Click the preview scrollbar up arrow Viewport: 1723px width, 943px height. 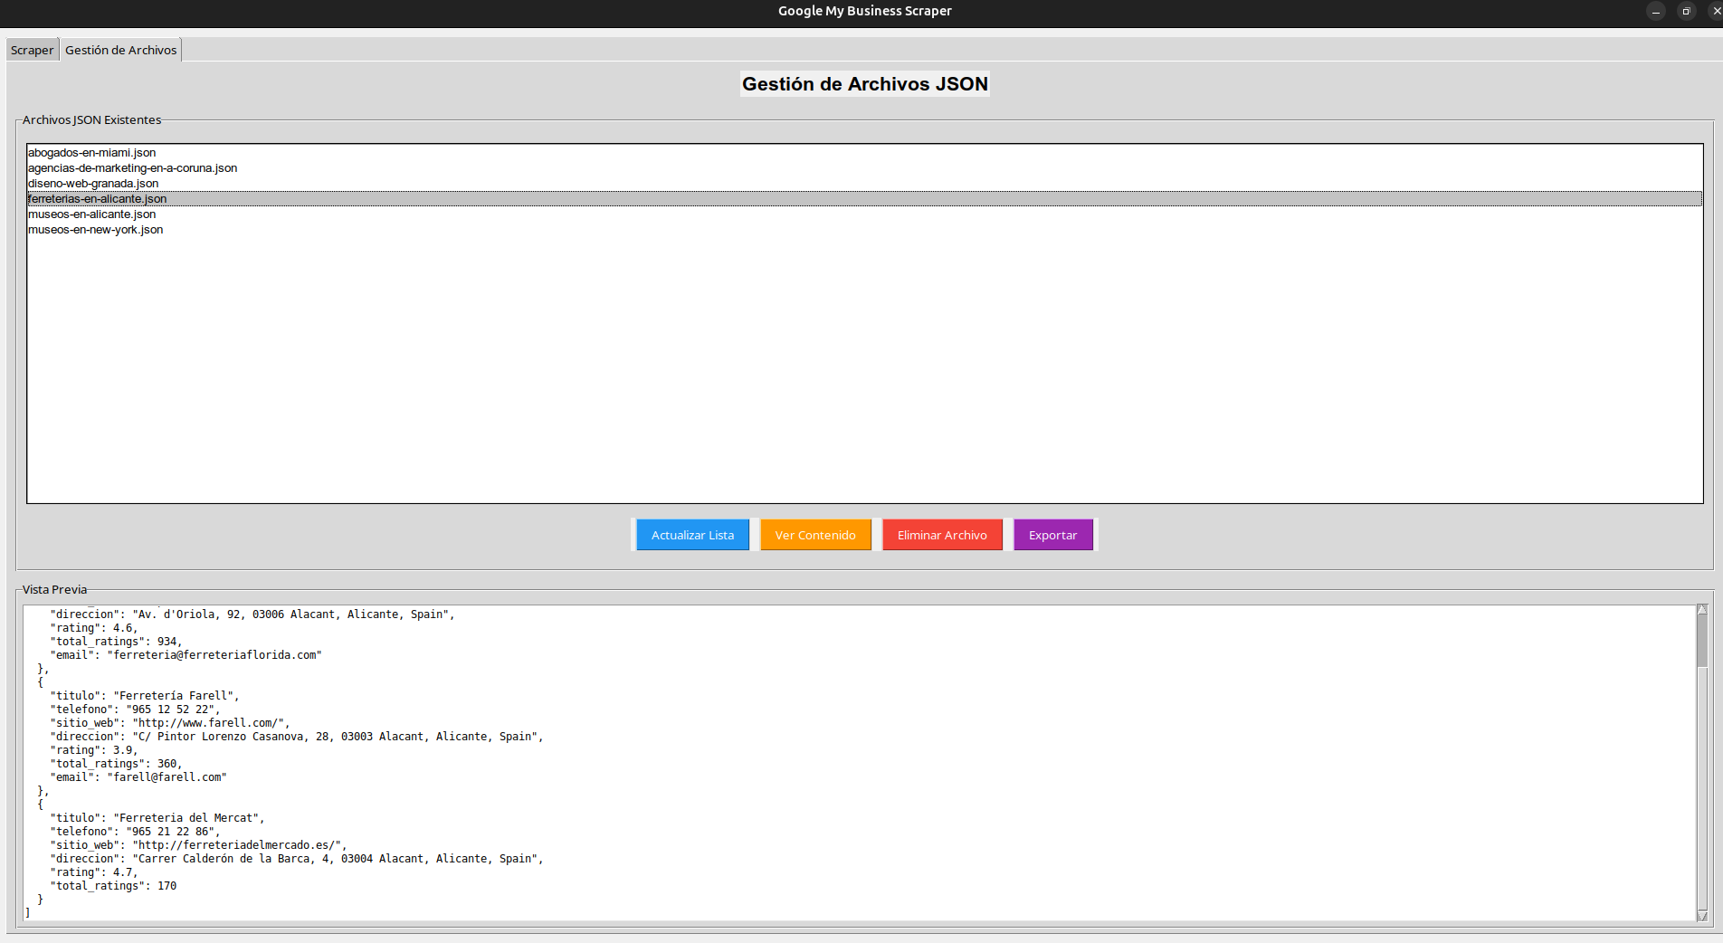[1701, 611]
